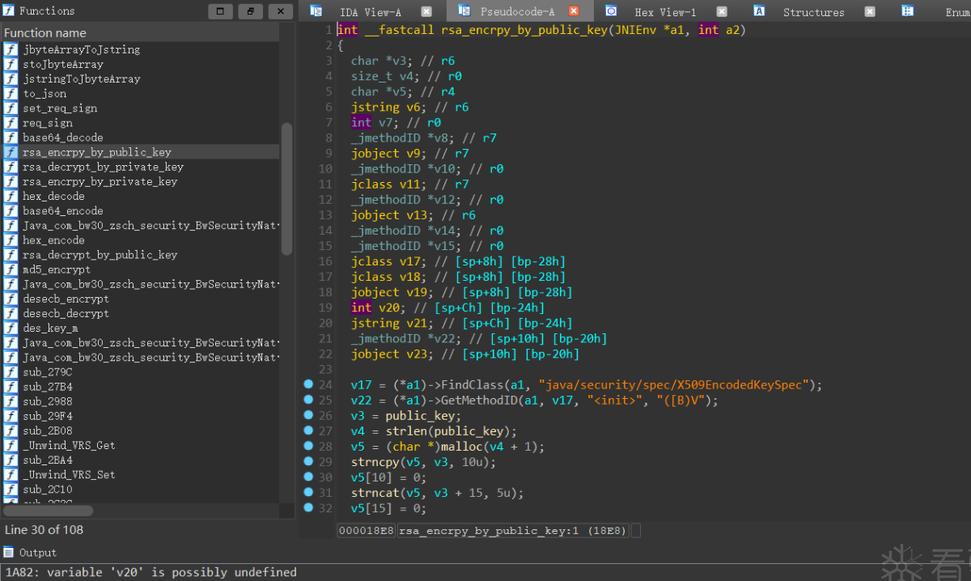Select the hex_encode function
Image resolution: width=971 pixels, height=581 pixels.
pos(53,240)
